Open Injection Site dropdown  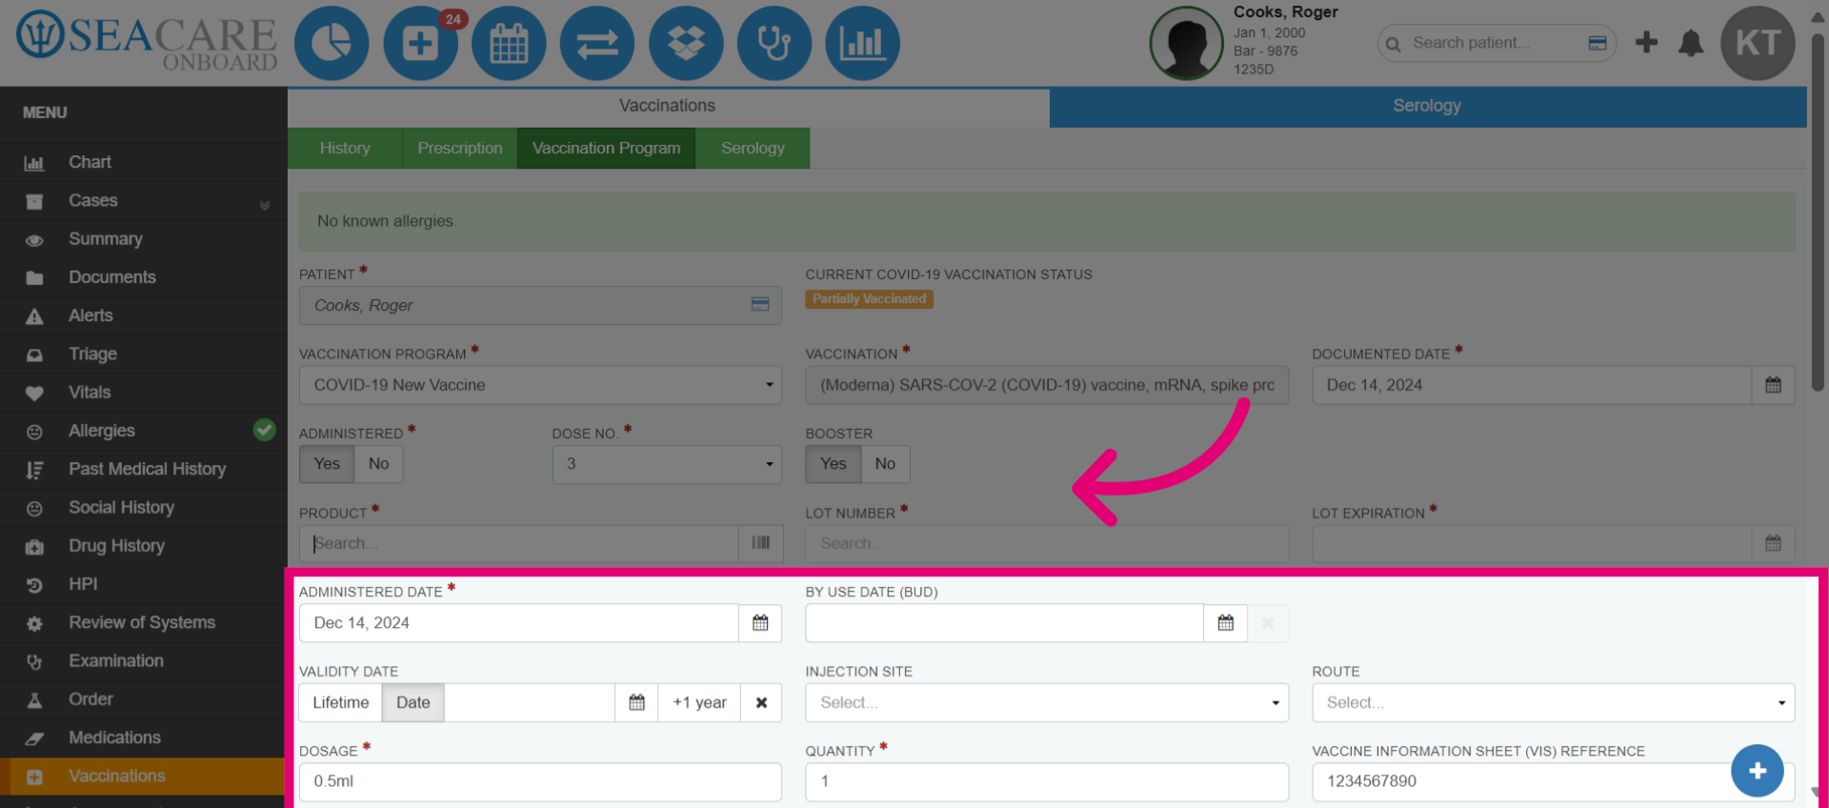(x=1047, y=702)
